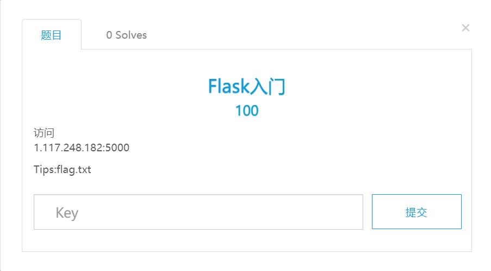Click the address 1.117.248.182:5000
The image size is (491, 271).
[82, 147]
